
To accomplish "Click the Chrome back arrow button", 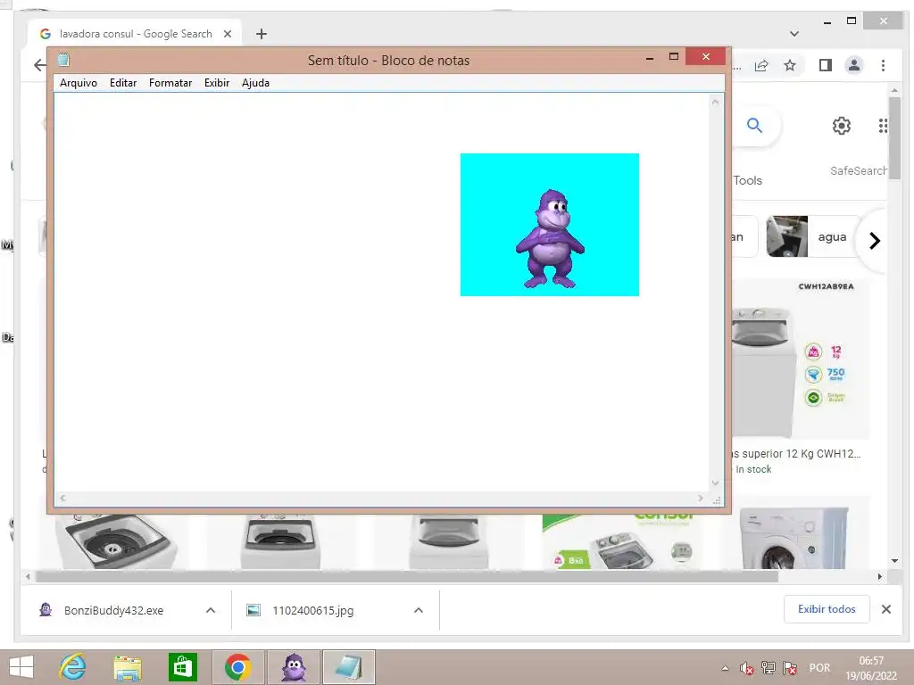I will click(x=39, y=65).
